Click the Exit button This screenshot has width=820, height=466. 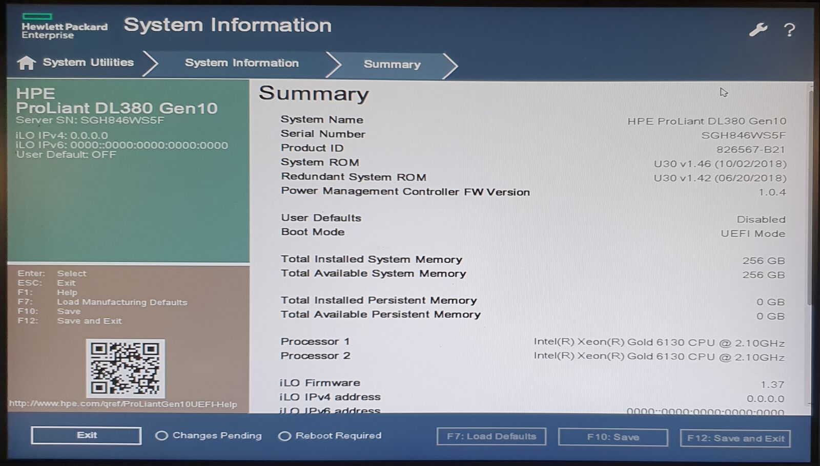pos(86,435)
